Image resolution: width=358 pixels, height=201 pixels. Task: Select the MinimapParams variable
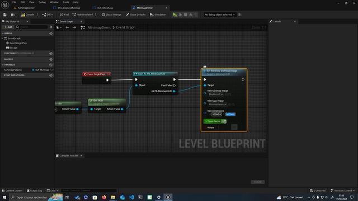pyautogui.click(x=13, y=70)
